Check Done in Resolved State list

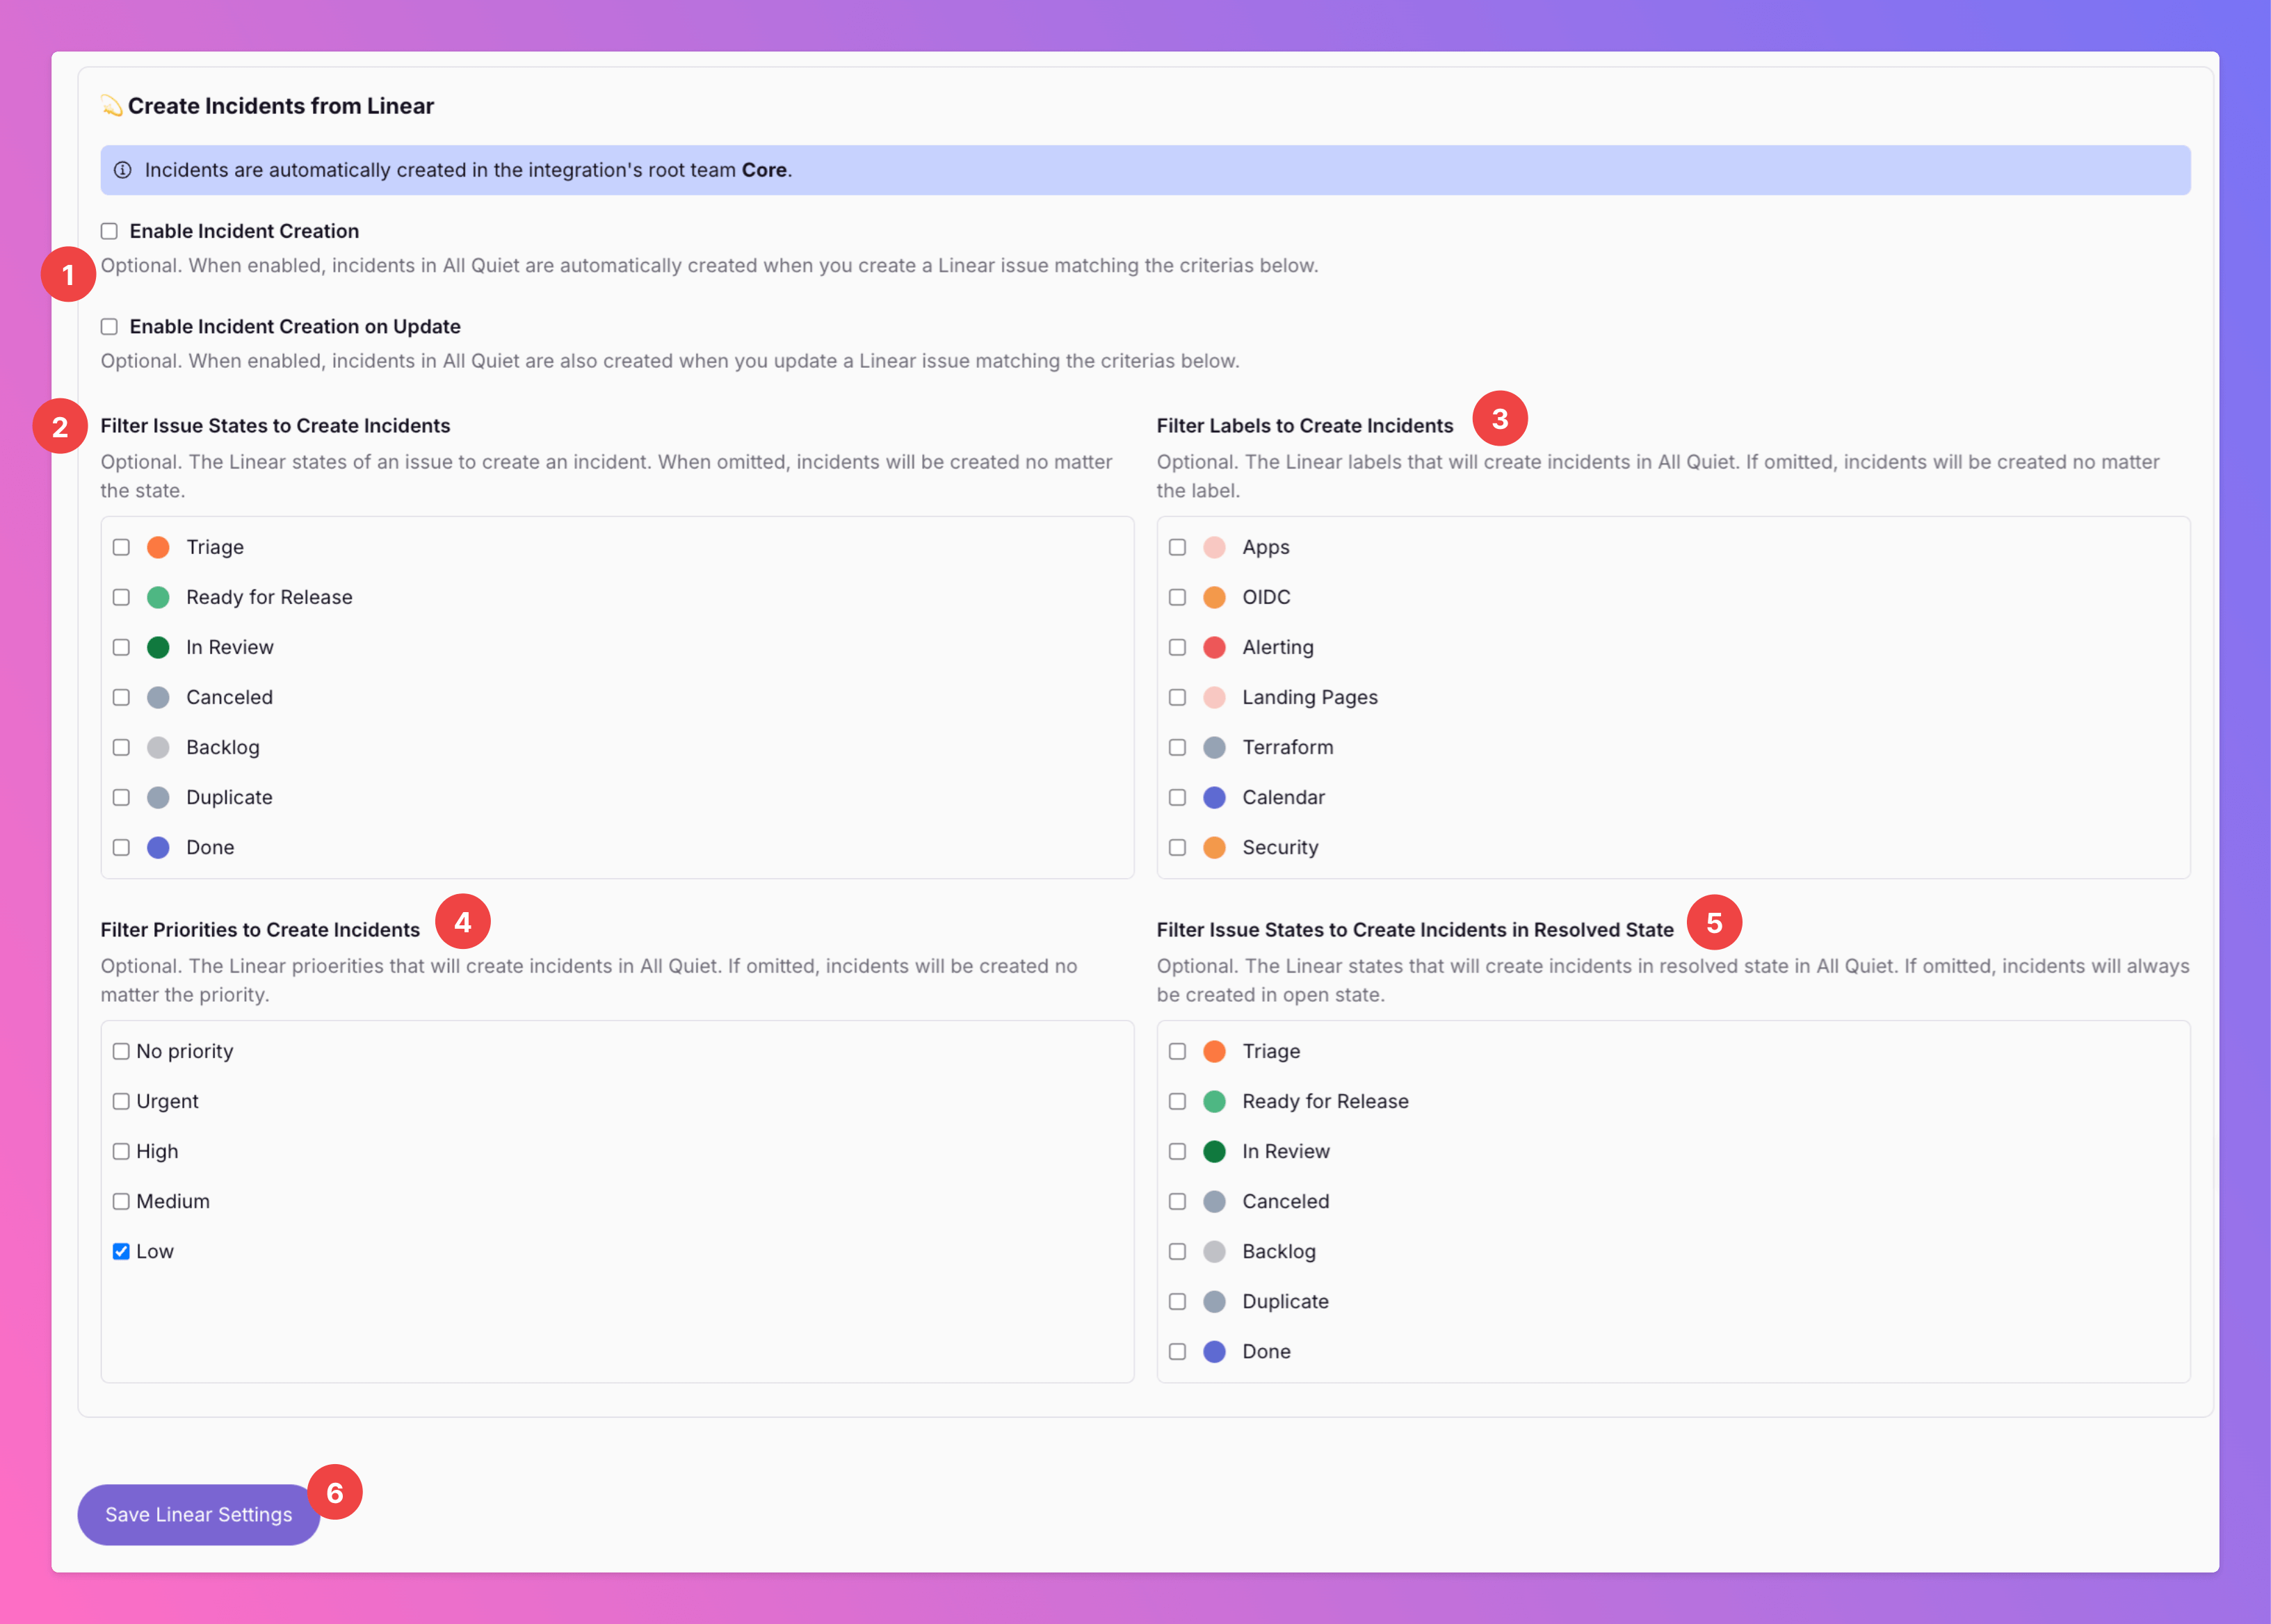[1177, 1351]
